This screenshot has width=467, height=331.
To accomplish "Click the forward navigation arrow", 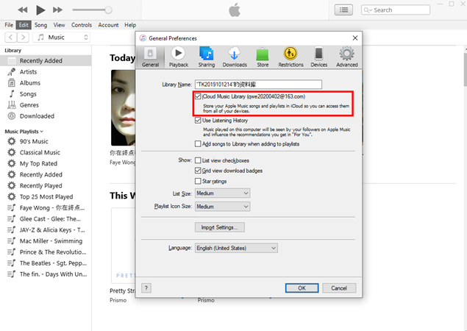I will [23, 38].
